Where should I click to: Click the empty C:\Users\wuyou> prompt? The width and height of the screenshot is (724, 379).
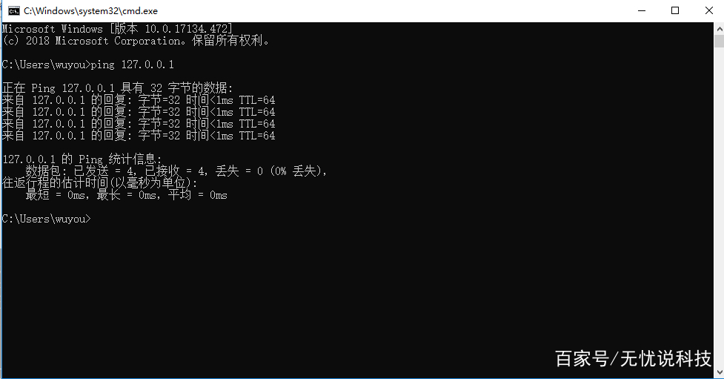pyautogui.click(x=46, y=219)
